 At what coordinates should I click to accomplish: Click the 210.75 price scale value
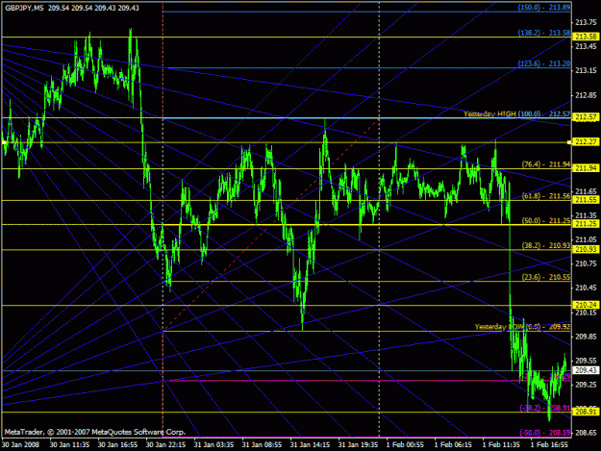(x=586, y=263)
